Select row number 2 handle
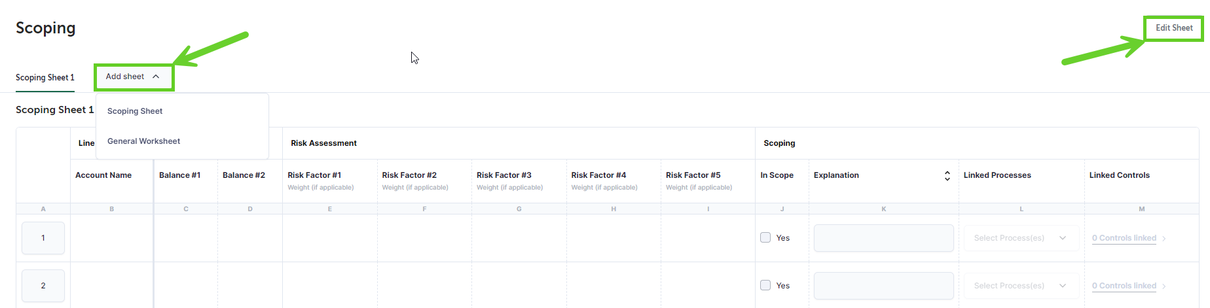1210x308 pixels. 43,286
